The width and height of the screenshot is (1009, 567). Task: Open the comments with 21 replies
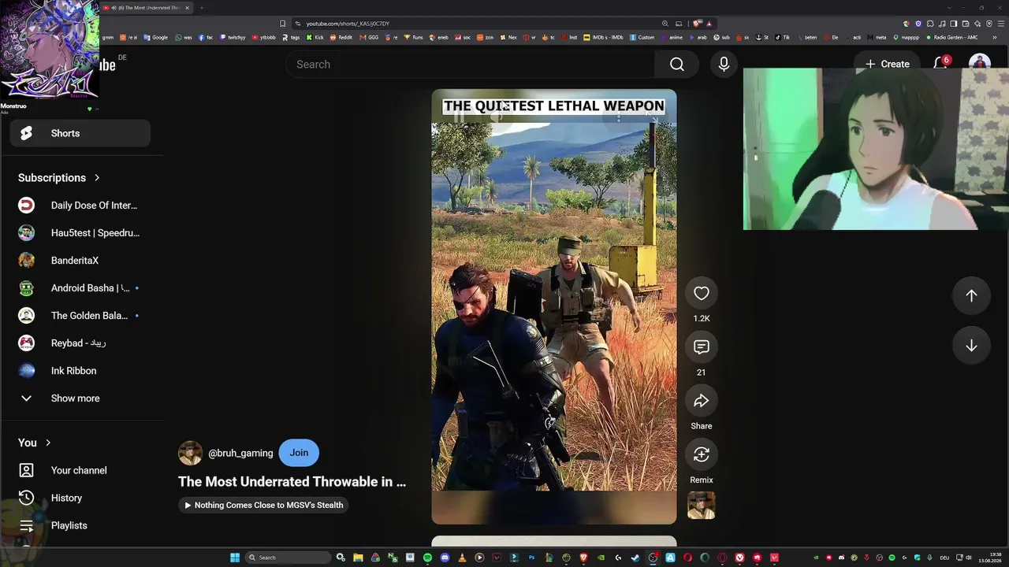[x=702, y=347]
